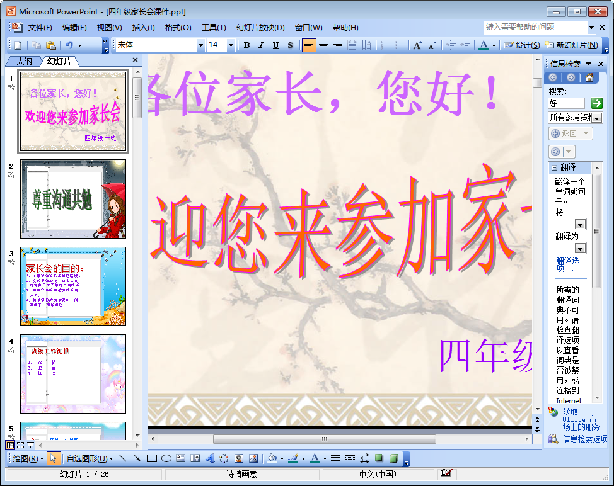Open the 所有参考资料 reference dropdown
This screenshot has width=614, height=486.
[x=597, y=118]
